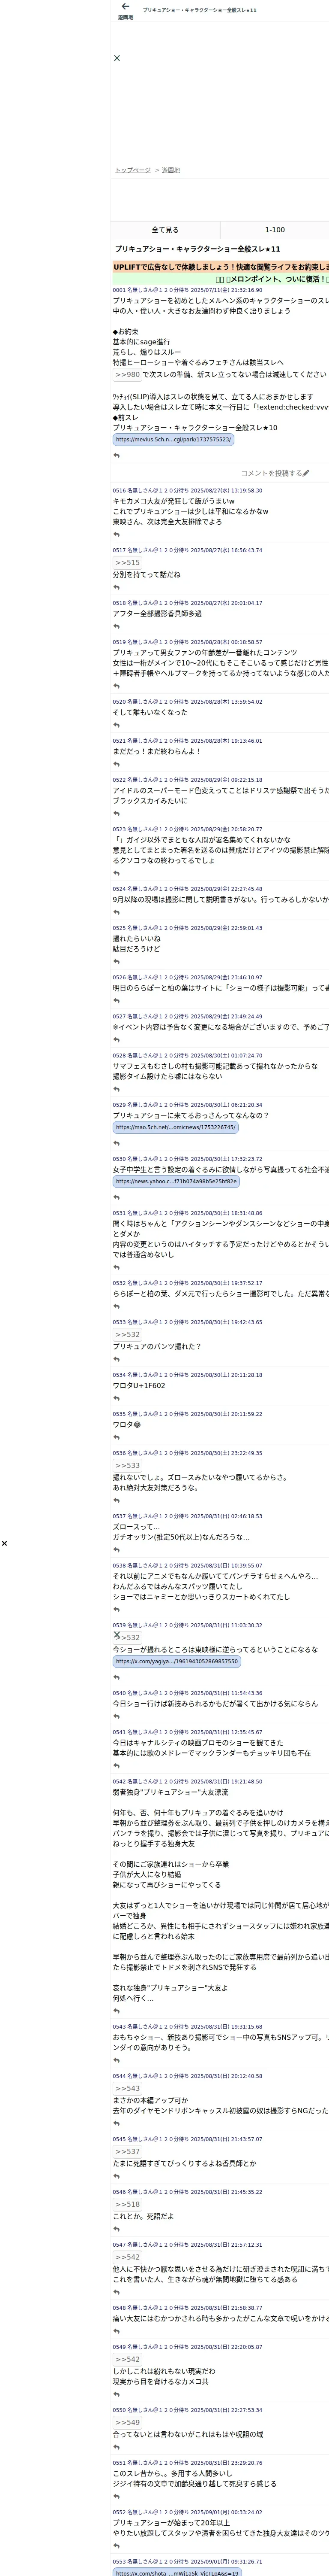
Task: Follow the >>537 anchor in post 0545
Action: (127, 2151)
